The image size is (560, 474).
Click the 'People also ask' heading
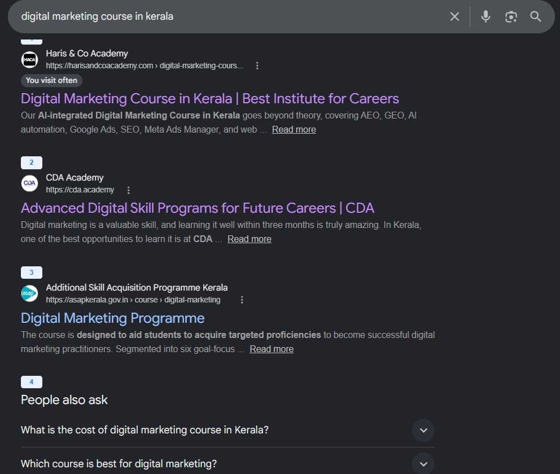coord(64,400)
